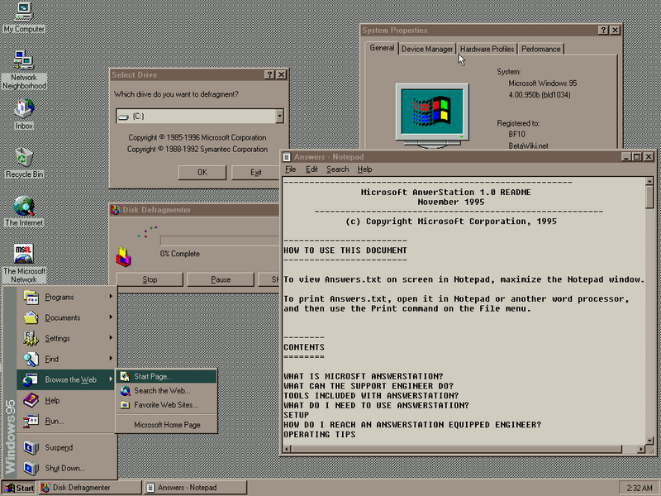Click Notepad's vertical scrollbar down arrow
The image size is (661, 496).
pyautogui.click(x=649, y=436)
